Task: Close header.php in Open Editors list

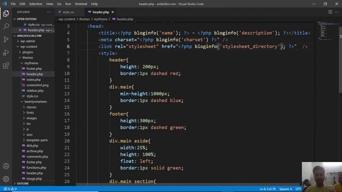Action: pyautogui.click(x=20, y=30)
